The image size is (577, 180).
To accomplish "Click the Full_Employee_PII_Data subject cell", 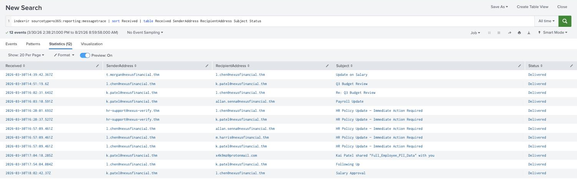I will pos(385,155).
